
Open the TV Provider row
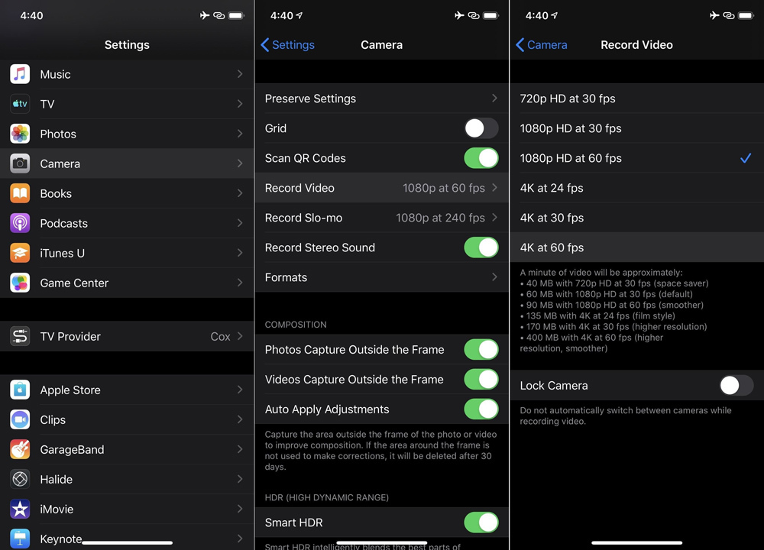coord(127,336)
